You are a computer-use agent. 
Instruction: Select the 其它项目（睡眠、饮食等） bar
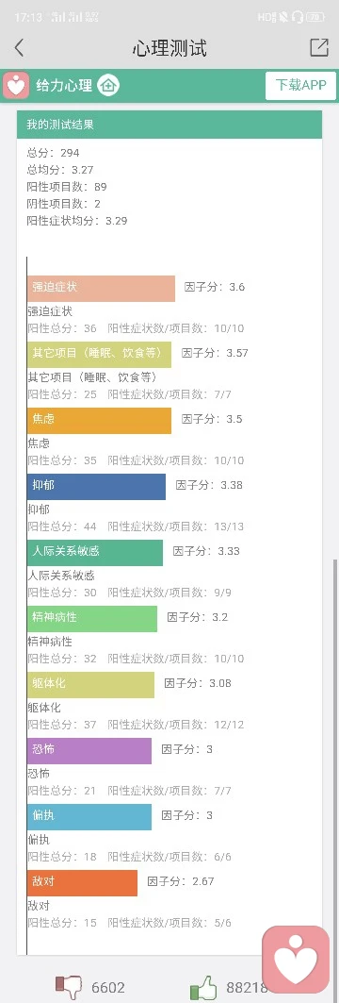point(99,355)
